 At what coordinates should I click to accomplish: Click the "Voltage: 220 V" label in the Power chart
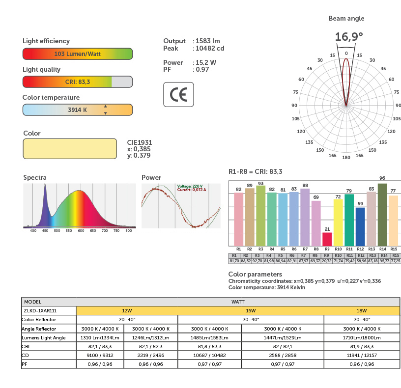(x=190, y=186)
